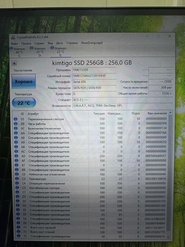Click status circle for attribute EB
This screenshot has height=247, width=185.
click(x=18, y=223)
